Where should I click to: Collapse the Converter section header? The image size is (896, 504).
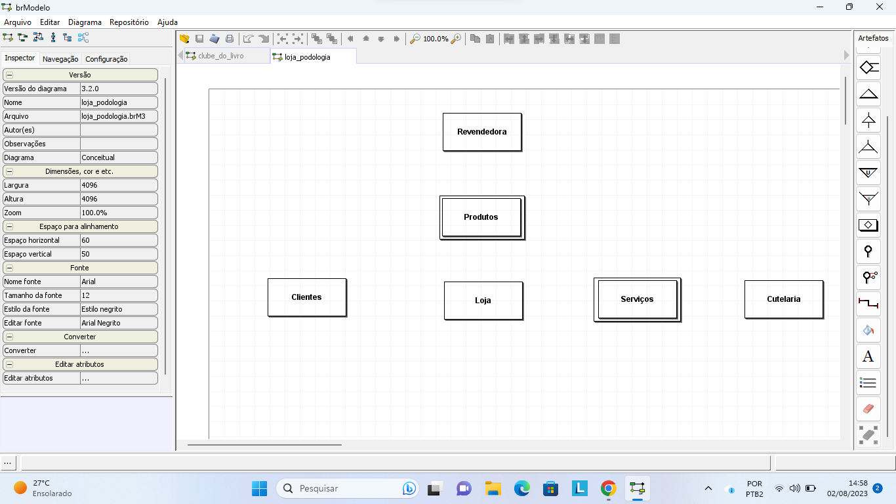[x=9, y=337]
